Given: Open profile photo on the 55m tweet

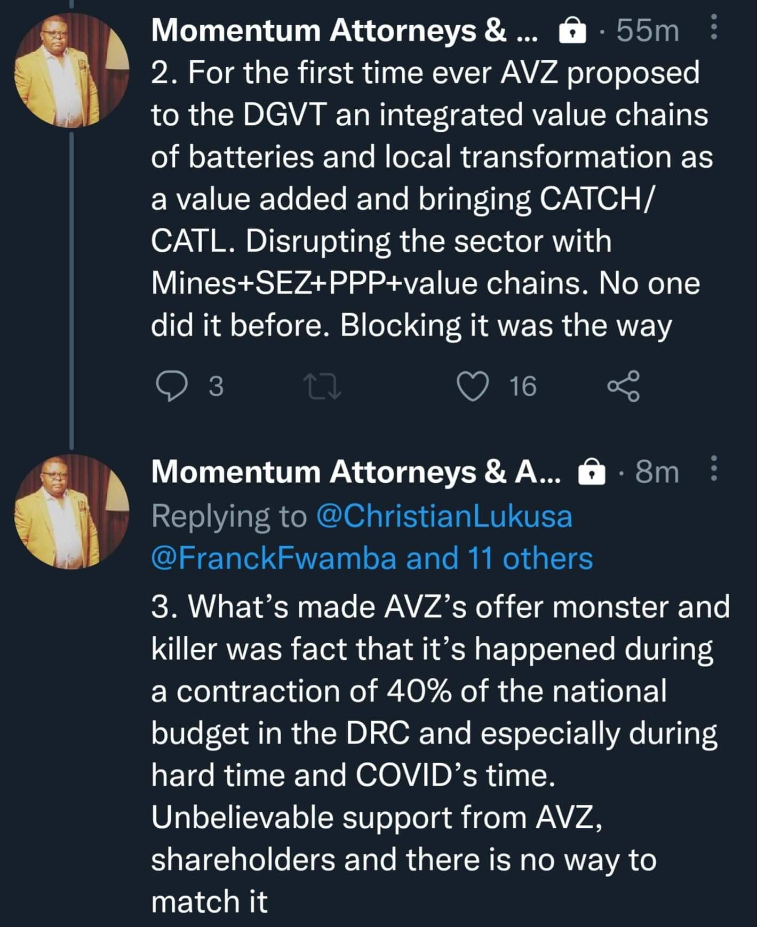Looking at the screenshot, I should pos(72,70).
